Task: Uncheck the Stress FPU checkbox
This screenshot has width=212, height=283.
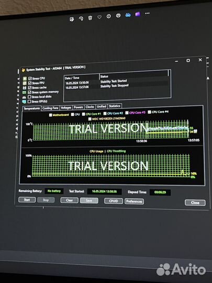Action: click(30, 83)
